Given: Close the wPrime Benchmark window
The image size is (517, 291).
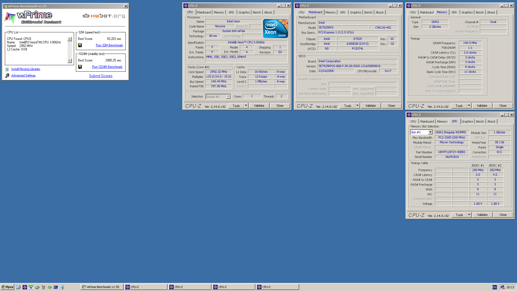Looking at the screenshot, I should point(126,6).
